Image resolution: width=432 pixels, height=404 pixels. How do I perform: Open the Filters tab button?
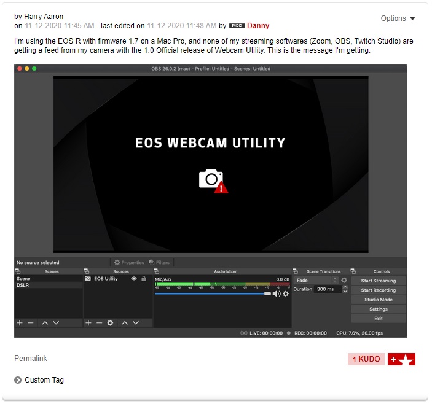(x=159, y=263)
